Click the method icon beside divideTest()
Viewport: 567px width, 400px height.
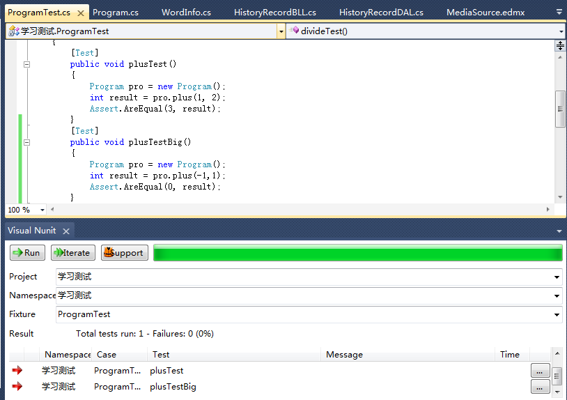(295, 30)
